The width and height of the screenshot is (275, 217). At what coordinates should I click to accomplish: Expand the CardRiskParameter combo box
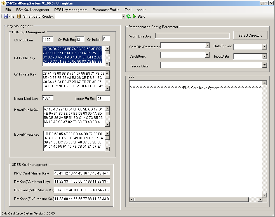tap(207, 46)
